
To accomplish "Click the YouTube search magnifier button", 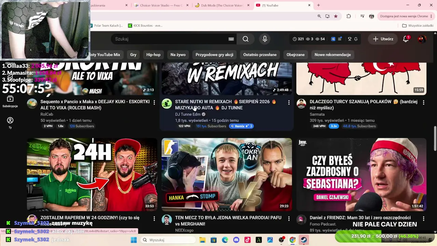I will point(245,39).
